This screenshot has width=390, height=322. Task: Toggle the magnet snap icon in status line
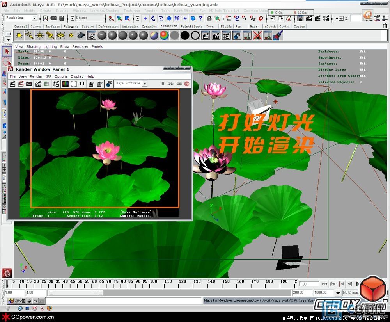[x=261, y=18]
